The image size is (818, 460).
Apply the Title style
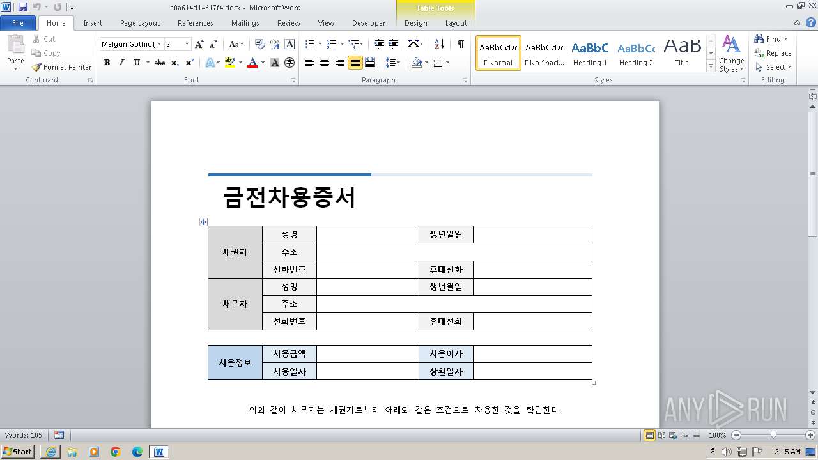[682, 53]
